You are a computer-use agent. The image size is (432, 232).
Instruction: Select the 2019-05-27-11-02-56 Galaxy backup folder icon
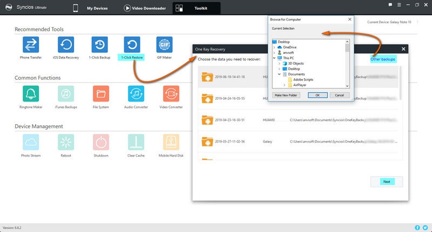pyautogui.click(x=207, y=141)
